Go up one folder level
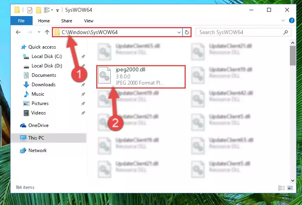 click(x=47, y=32)
